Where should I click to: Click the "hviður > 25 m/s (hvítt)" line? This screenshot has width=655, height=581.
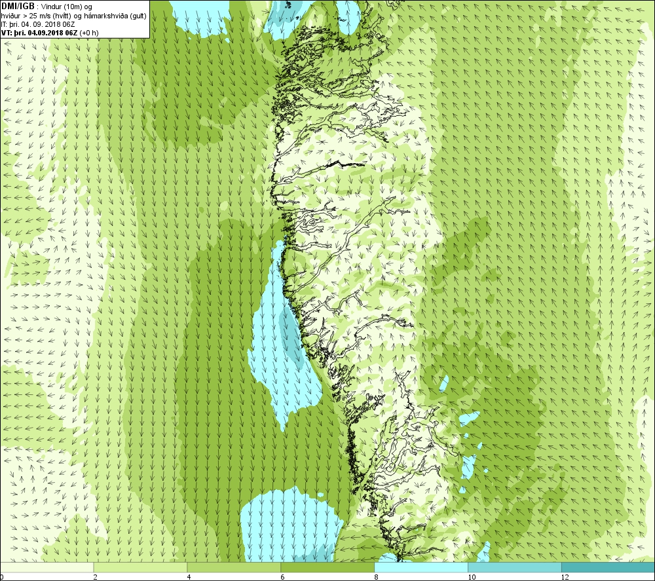[x=36, y=16]
